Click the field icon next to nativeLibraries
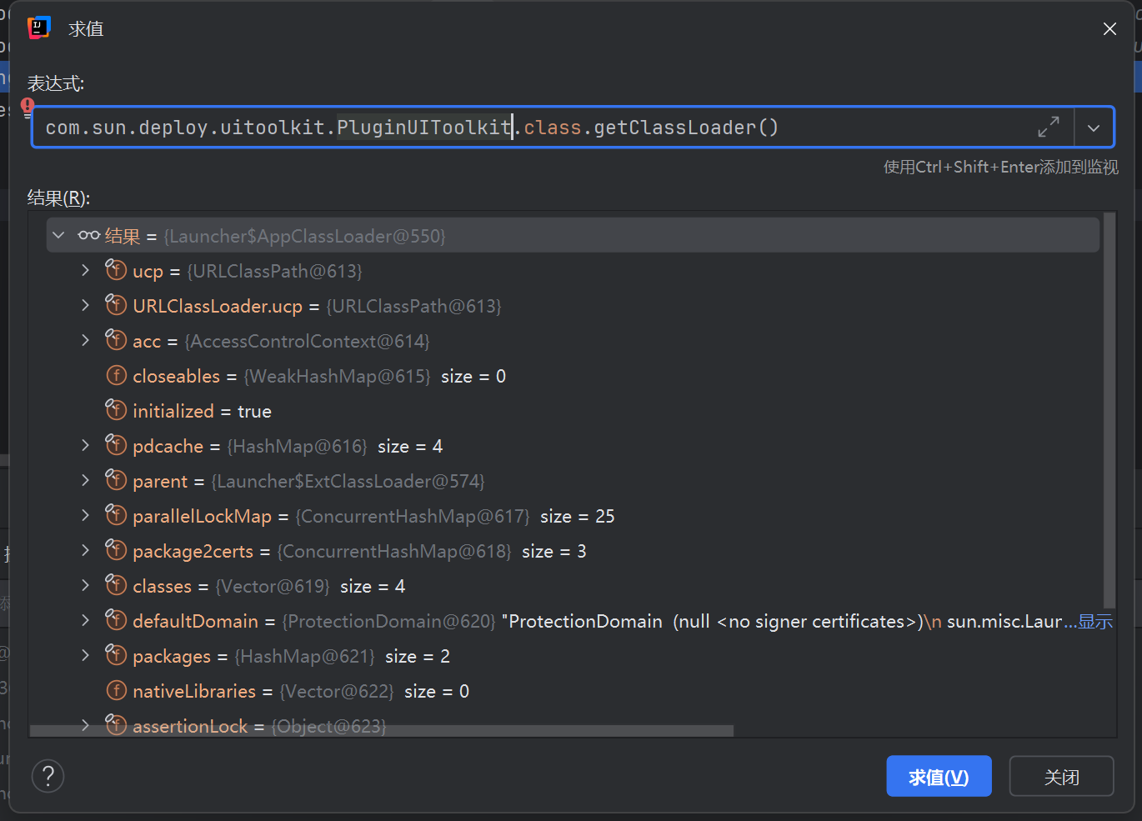Viewport: 1142px width, 821px height. point(116,691)
